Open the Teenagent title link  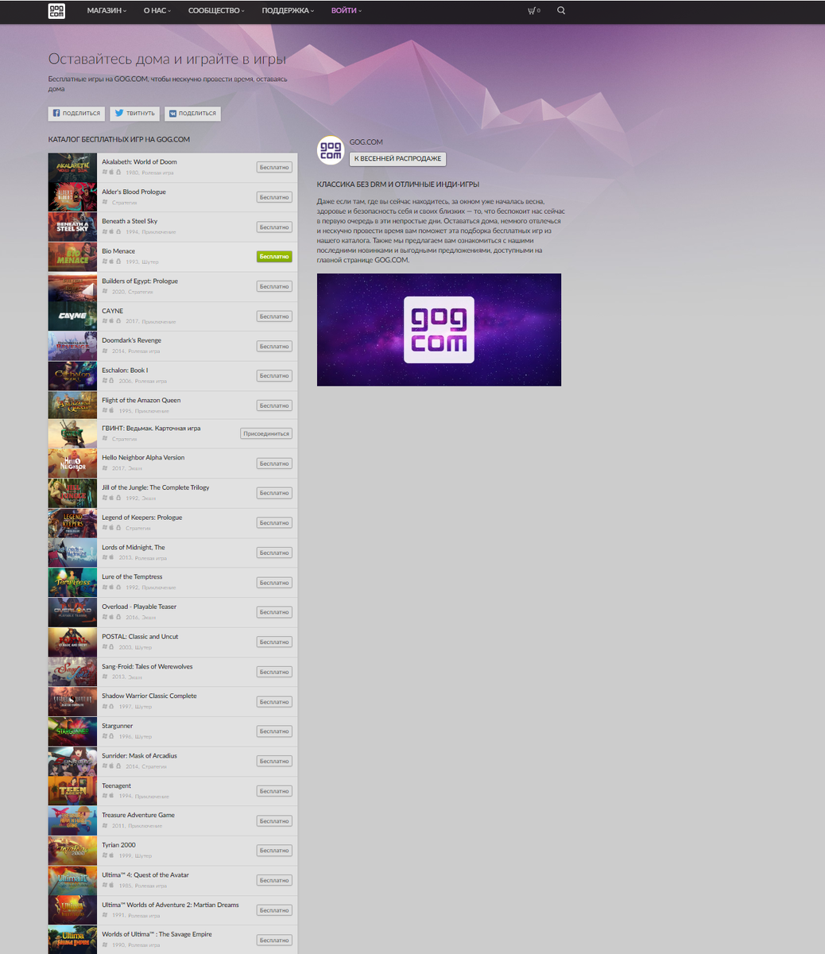click(116, 785)
